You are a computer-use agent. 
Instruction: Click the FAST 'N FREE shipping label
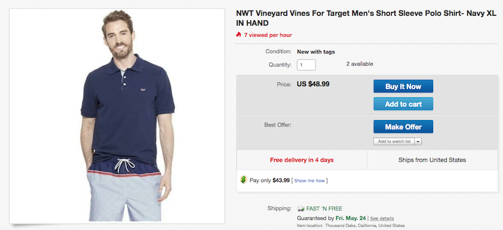pyautogui.click(x=324, y=209)
